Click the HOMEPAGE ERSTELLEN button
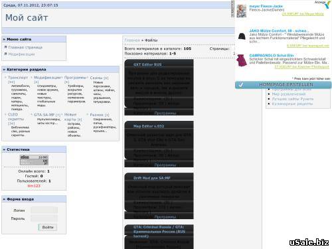Image resolution: width=332 pixels, height=249 pixels. point(283,85)
